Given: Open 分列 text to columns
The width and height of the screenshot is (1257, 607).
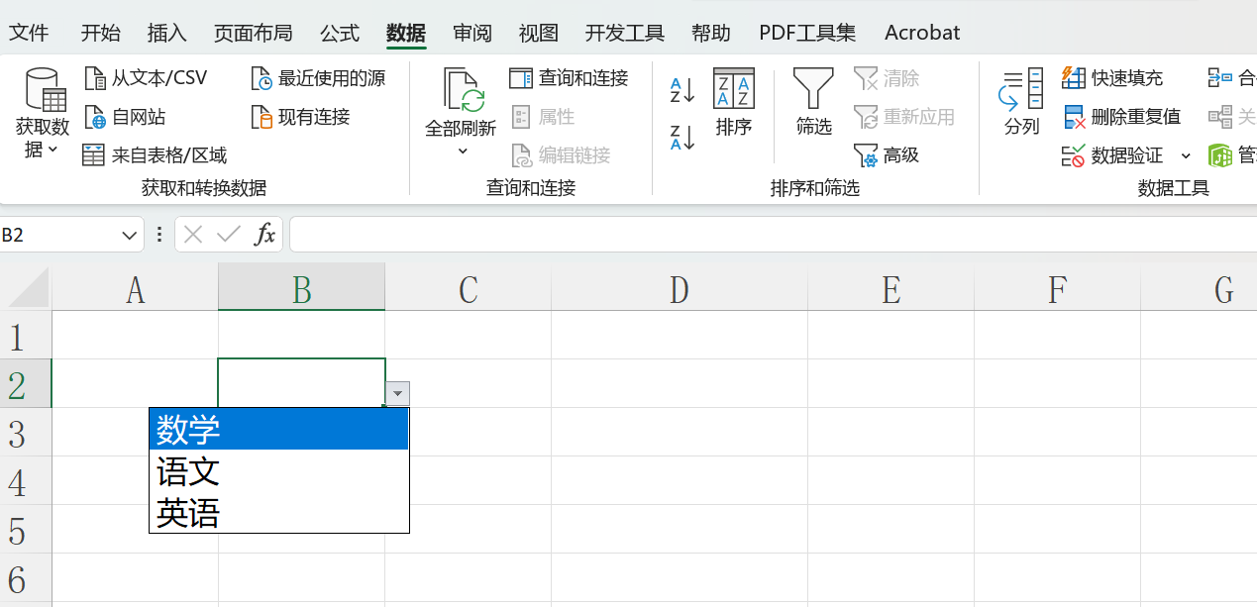Looking at the screenshot, I should point(1021,103).
